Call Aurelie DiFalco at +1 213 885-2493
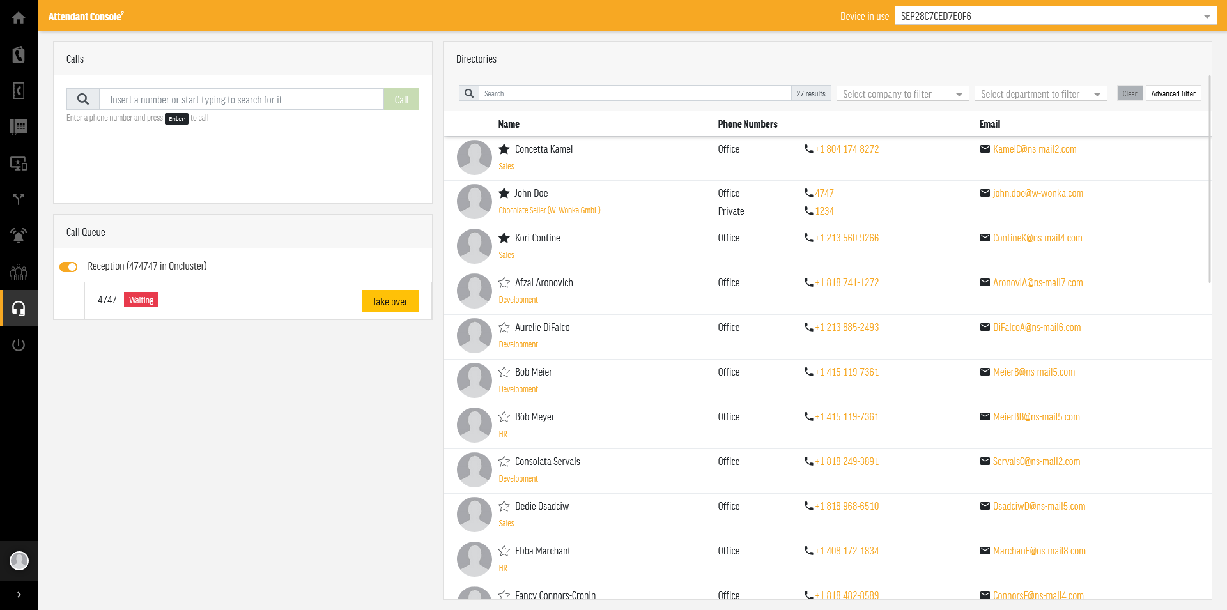Screen dimensions: 1227x610 847,327
